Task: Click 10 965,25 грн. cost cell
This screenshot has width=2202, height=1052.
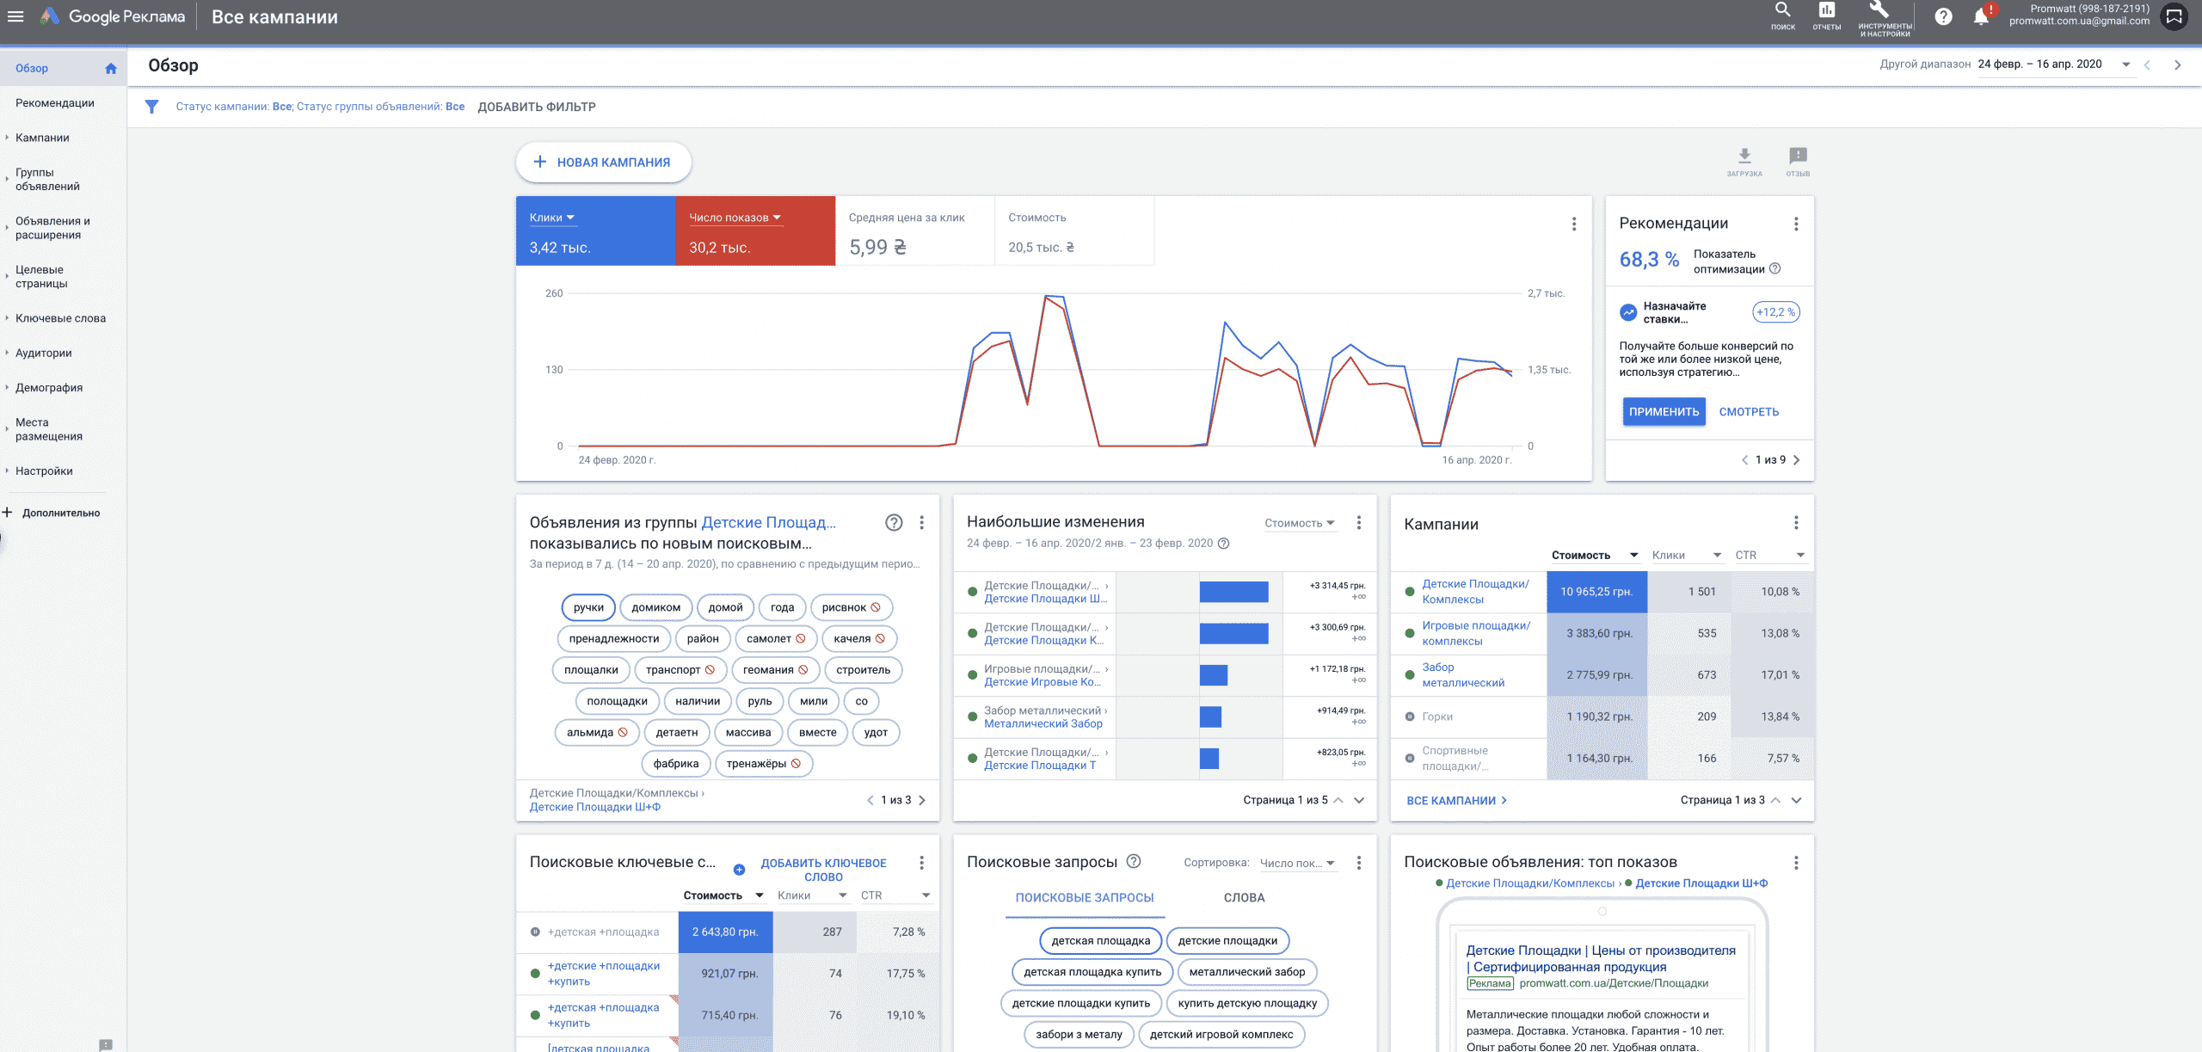Action: coord(1596,592)
